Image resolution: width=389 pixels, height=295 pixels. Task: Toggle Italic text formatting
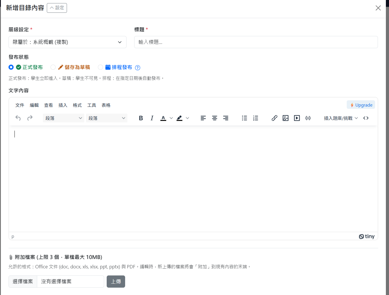[152, 118]
